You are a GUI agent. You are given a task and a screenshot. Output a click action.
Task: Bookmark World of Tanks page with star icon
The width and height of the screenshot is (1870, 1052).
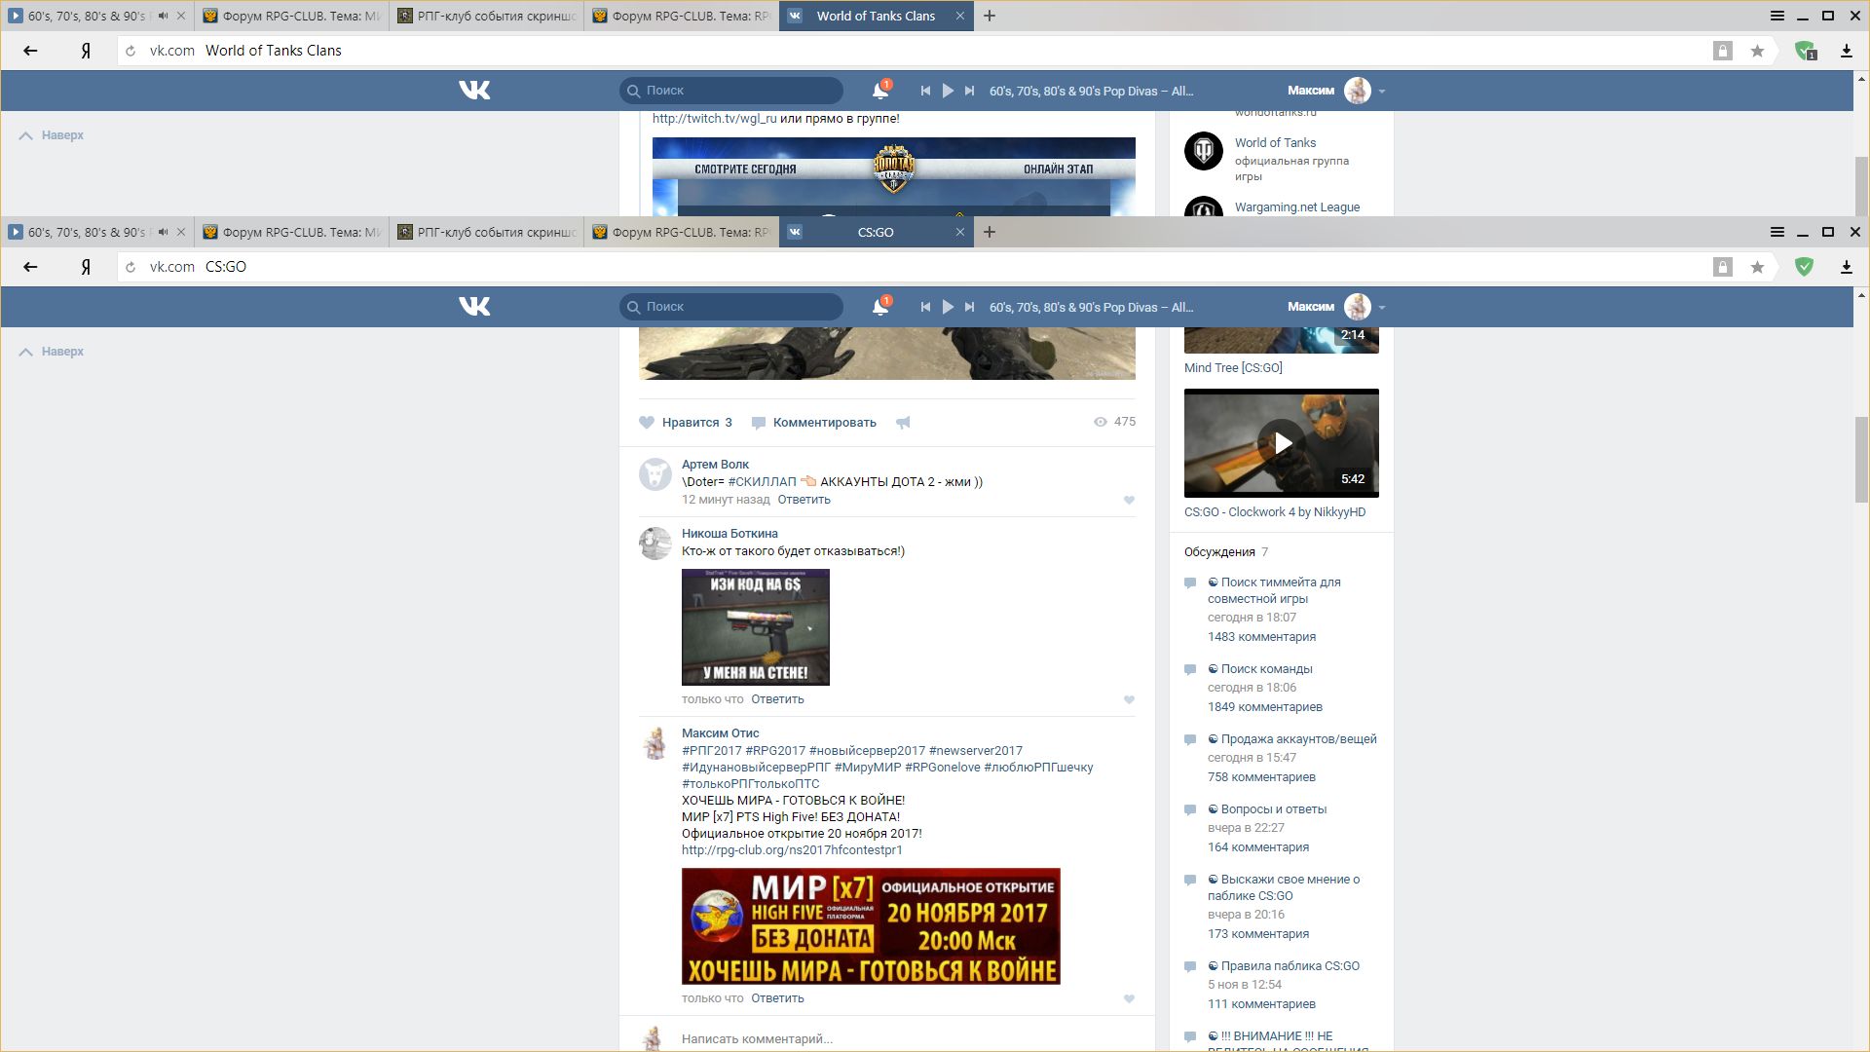pyautogui.click(x=1757, y=51)
